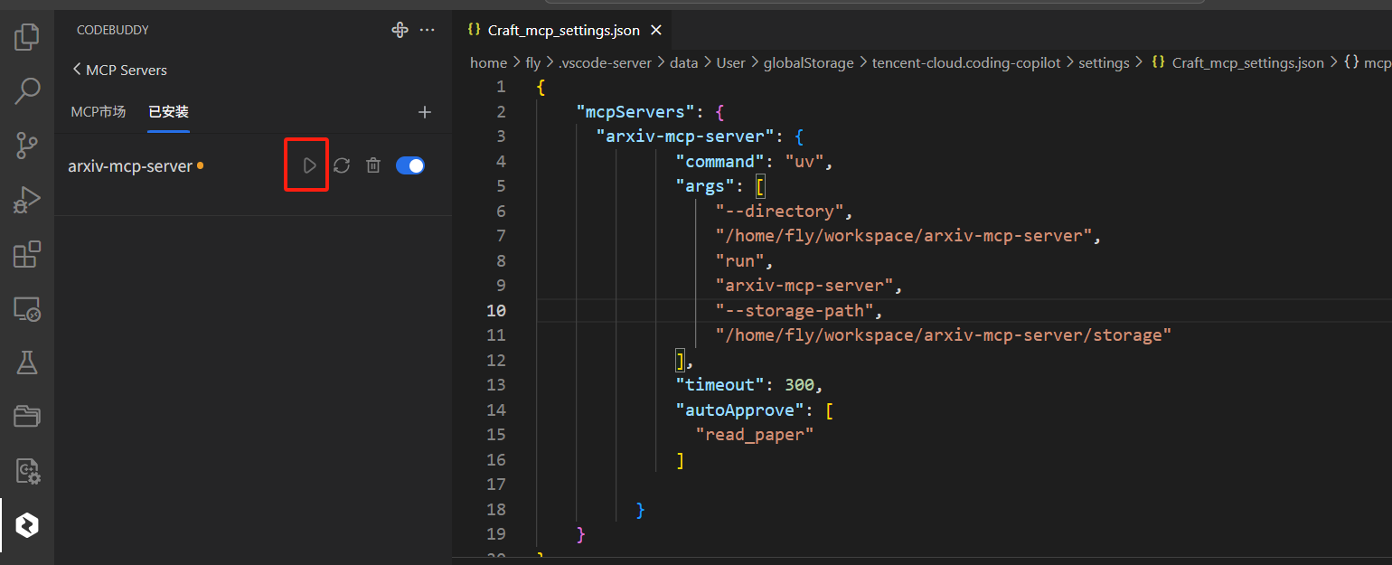Open the Run and Debug view

27,200
